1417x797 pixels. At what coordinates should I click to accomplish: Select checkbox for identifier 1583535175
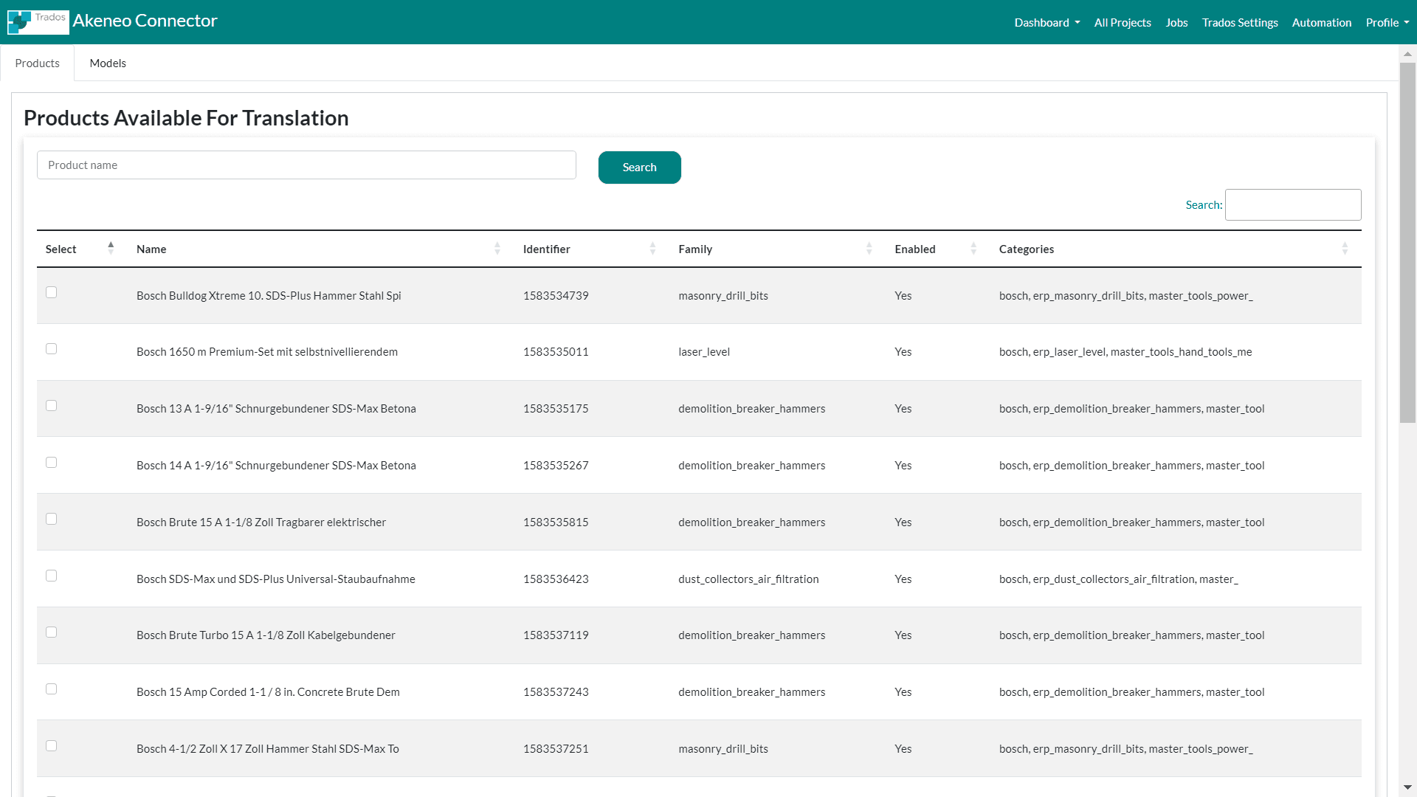[51, 406]
